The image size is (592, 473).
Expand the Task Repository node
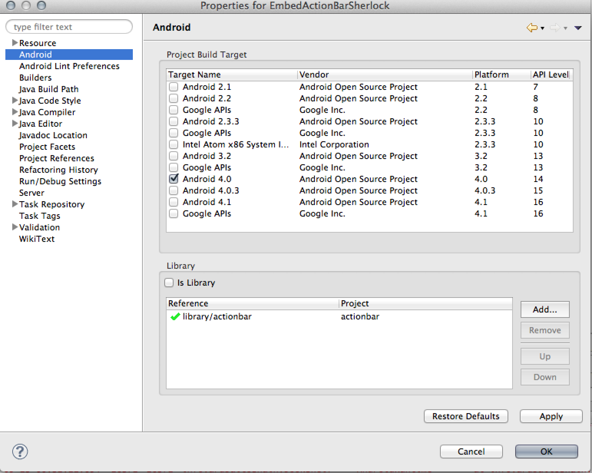pyautogui.click(x=15, y=204)
